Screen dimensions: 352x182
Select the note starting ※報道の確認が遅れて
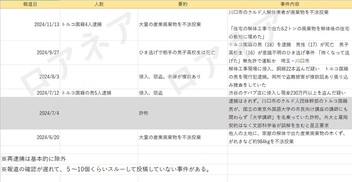(x=105, y=169)
